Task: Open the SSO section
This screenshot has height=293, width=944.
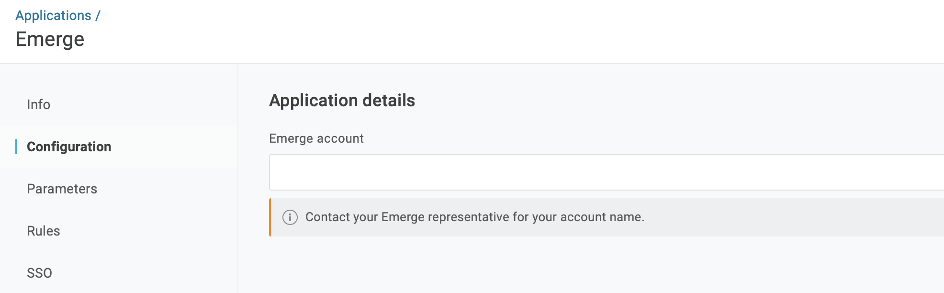Action: (39, 273)
